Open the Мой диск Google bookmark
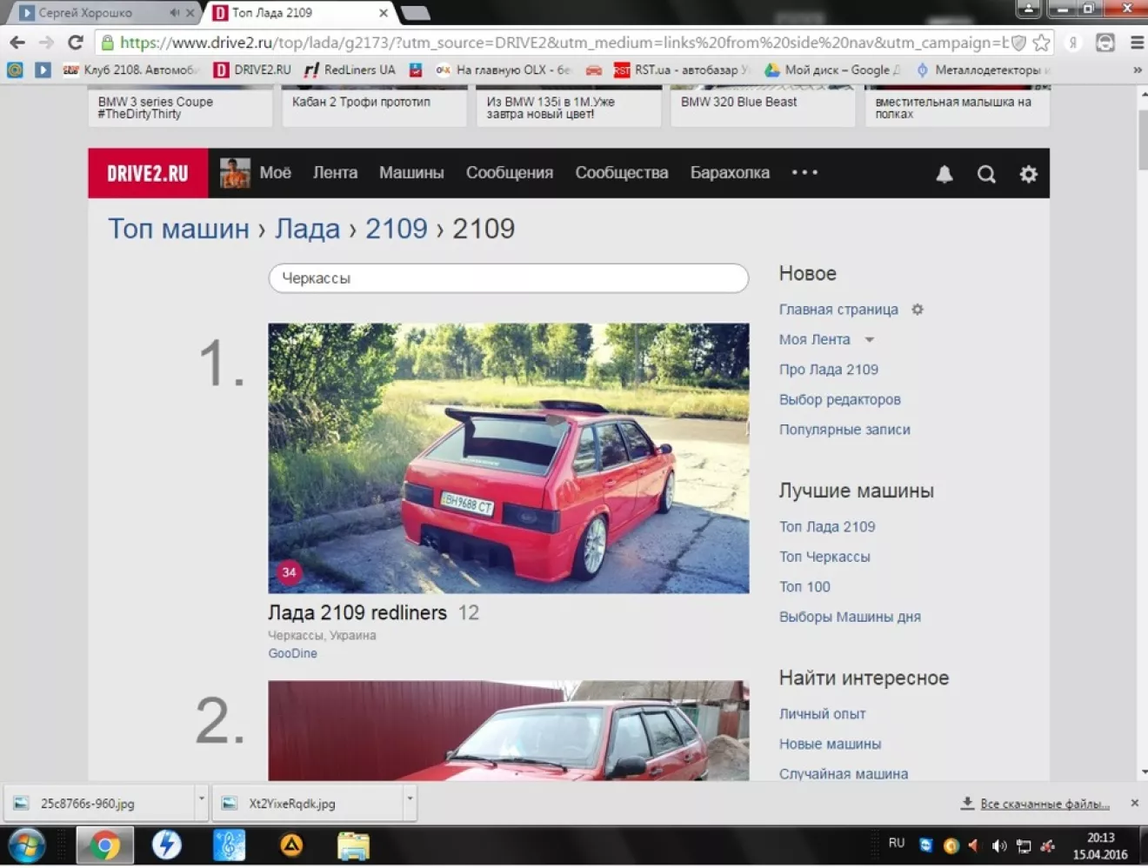 coord(833,70)
